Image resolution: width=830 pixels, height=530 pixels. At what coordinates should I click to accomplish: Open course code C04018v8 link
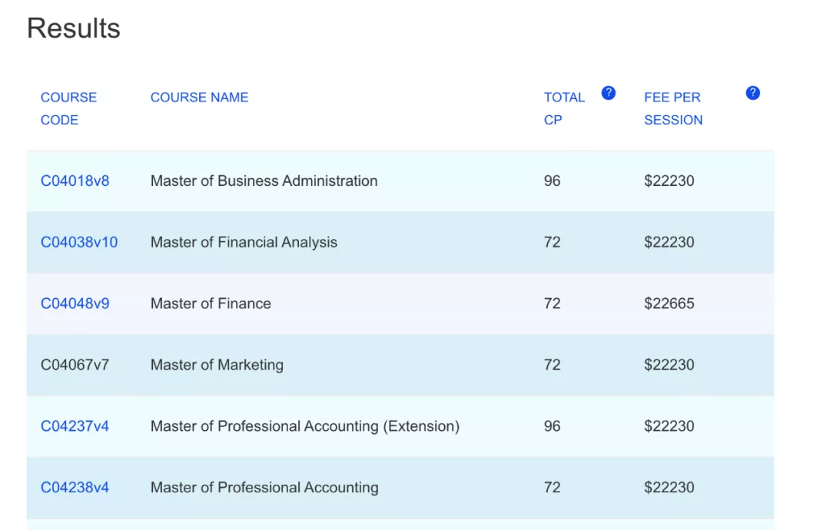[75, 181]
